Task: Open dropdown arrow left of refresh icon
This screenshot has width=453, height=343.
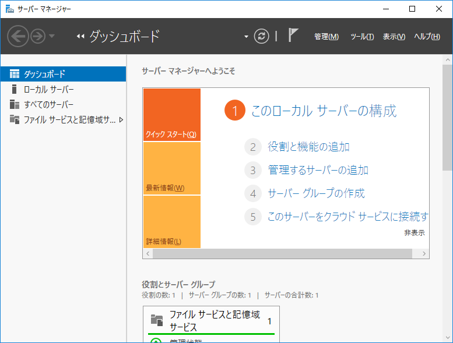Action: click(x=246, y=37)
